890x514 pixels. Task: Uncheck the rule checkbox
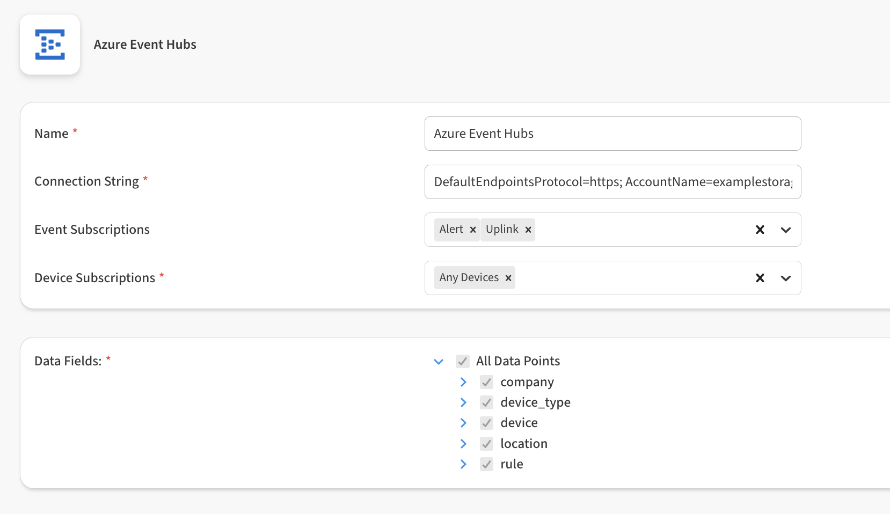[487, 464]
